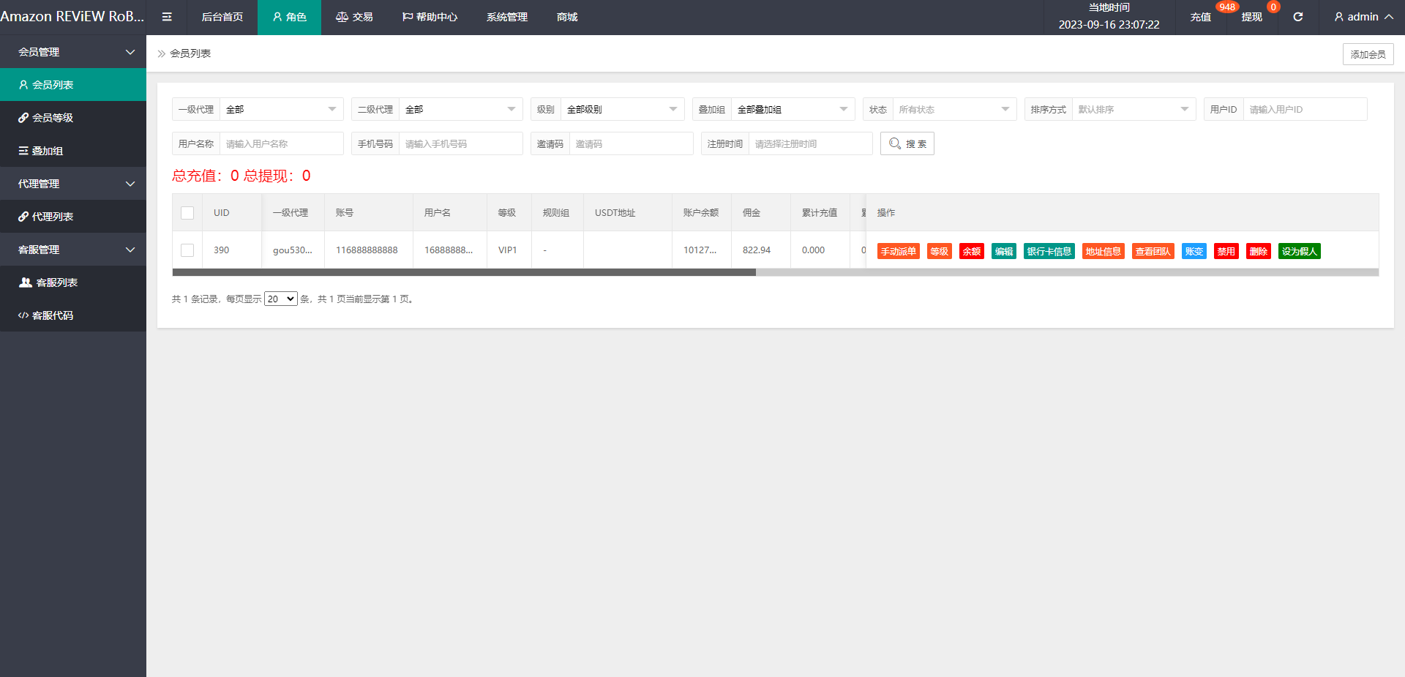The width and height of the screenshot is (1405, 677).
Task: Click the refresh icon in top bar
Action: pos(1297,17)
